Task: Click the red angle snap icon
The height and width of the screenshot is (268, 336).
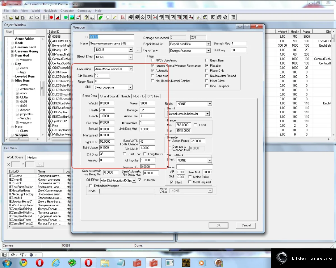Action: (57, 17)
